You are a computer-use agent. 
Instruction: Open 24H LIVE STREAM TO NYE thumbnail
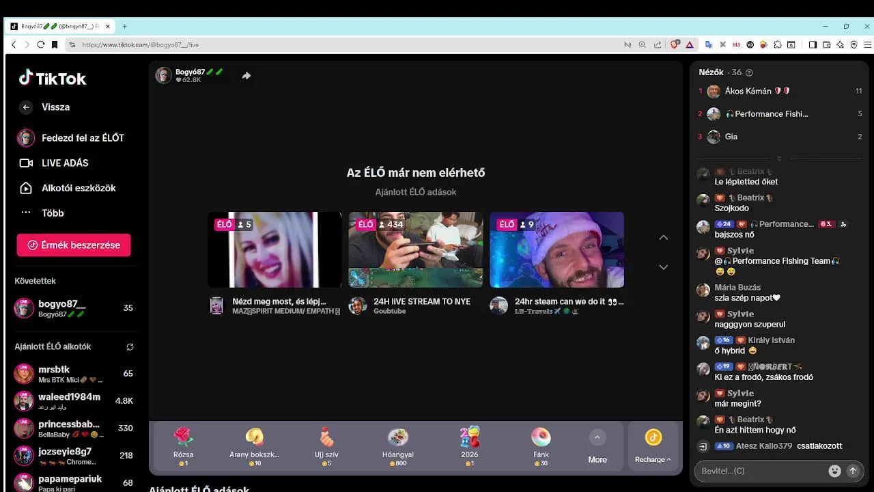[416, 249]
